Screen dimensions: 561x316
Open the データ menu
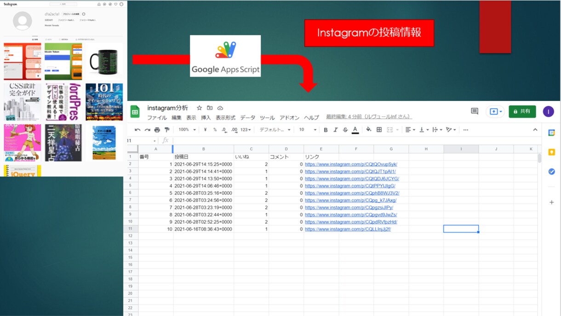point(247,118)
